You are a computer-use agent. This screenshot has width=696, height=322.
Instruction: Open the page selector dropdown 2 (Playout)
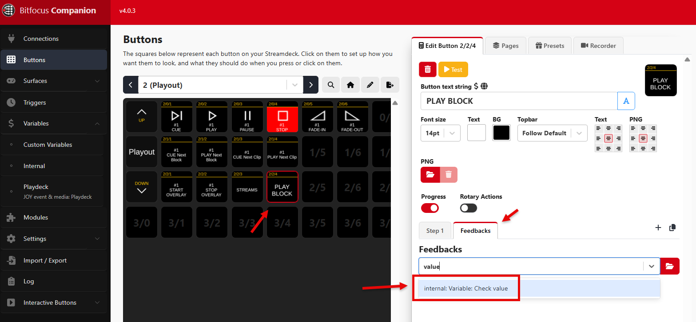point(221,85)
